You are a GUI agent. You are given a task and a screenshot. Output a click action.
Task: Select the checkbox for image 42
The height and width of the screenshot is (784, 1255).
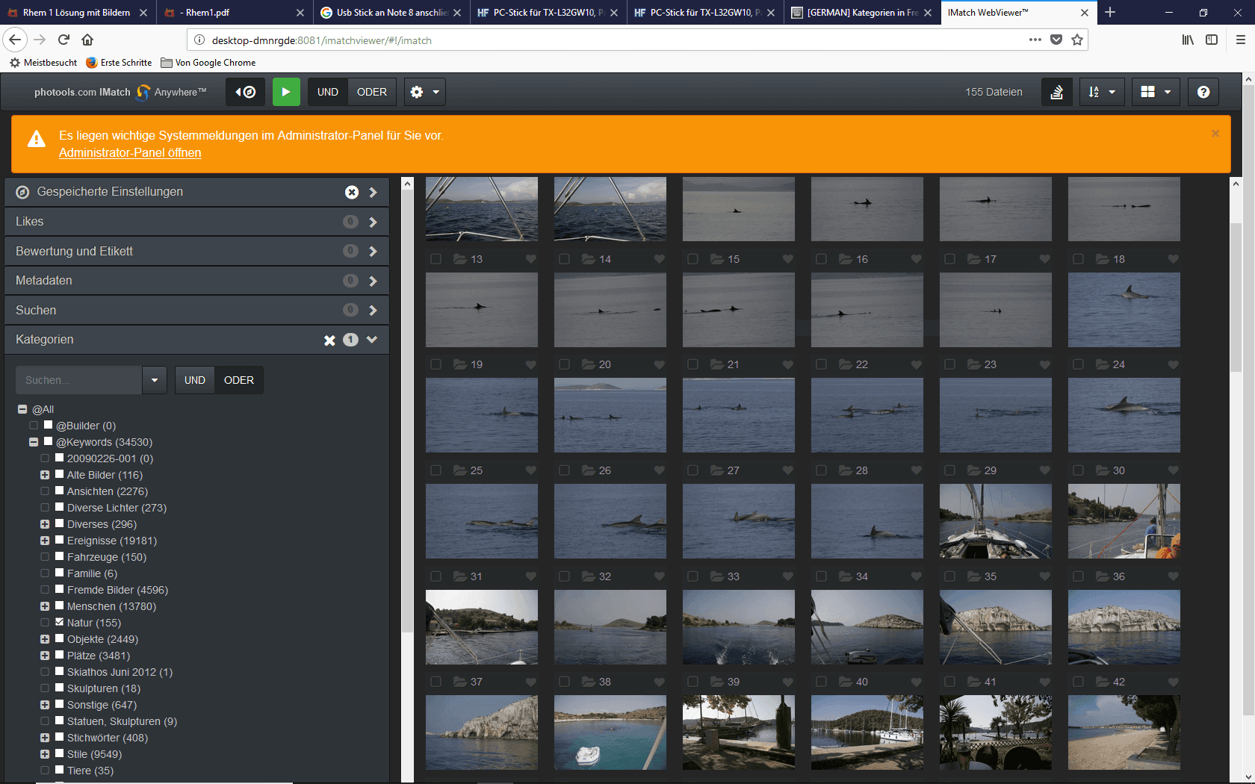(1079, 682)
